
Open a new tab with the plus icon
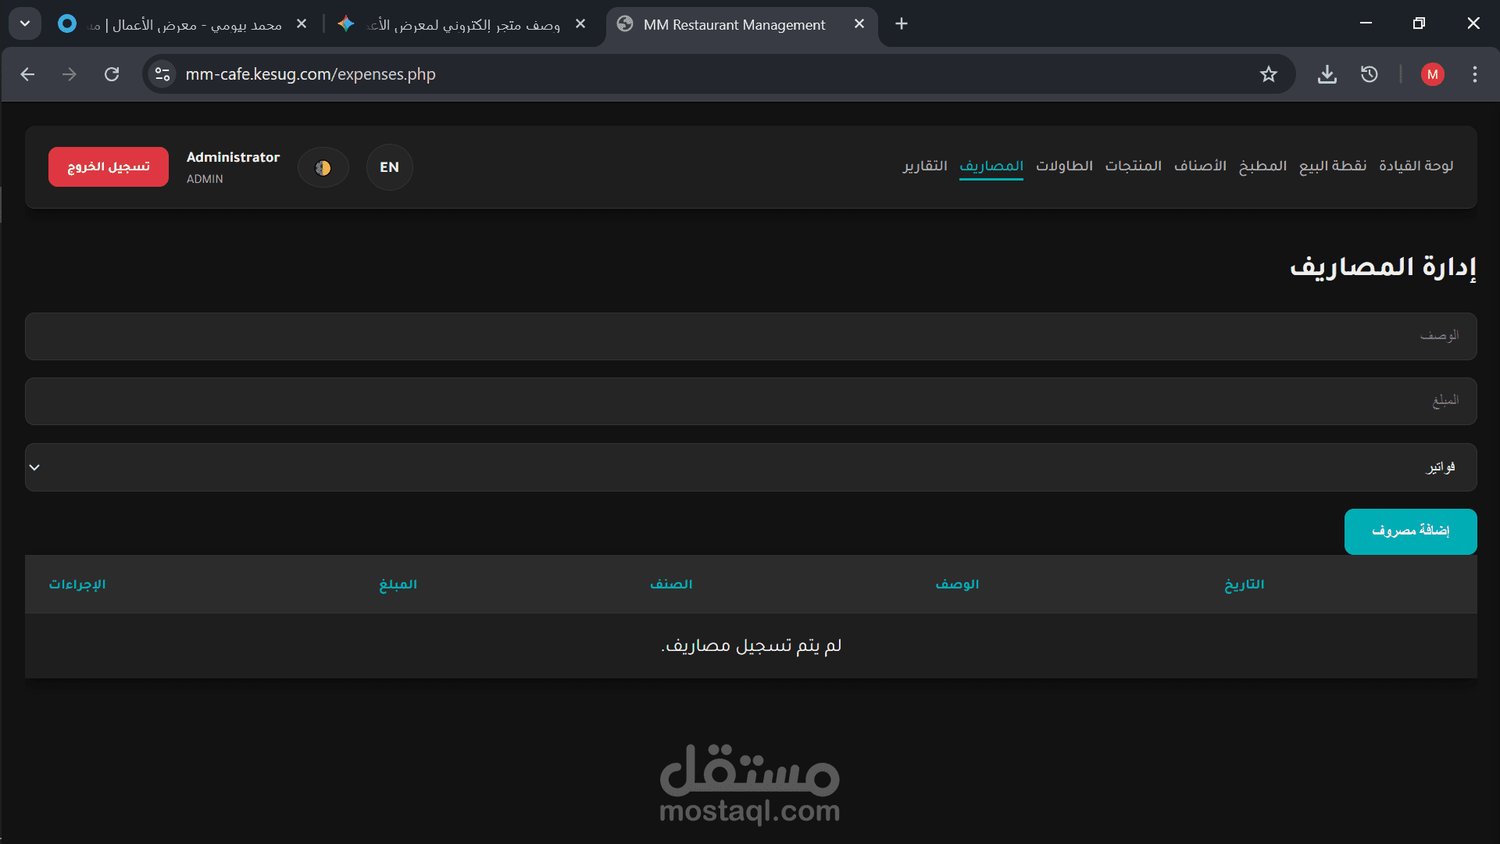tap(901, 24)
